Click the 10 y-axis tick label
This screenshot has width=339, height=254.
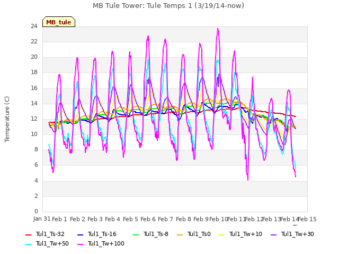tap(34, 134)
